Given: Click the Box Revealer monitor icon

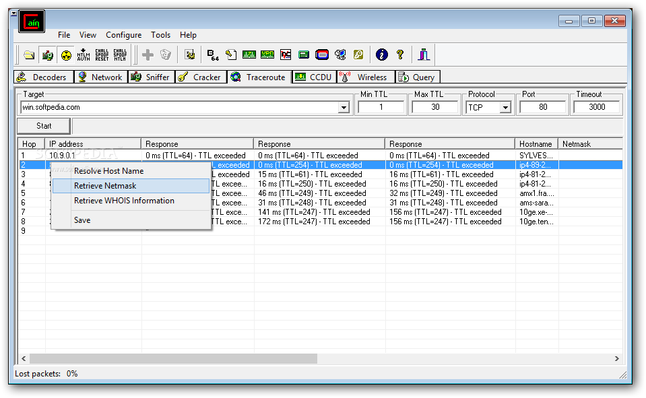Looking at the screenshot, I should pos(340,55).
